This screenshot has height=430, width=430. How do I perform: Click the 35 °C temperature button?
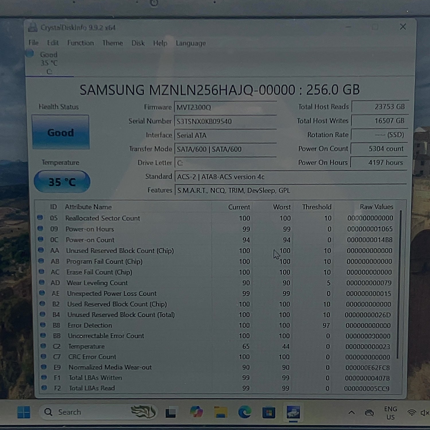click(62, 182)
